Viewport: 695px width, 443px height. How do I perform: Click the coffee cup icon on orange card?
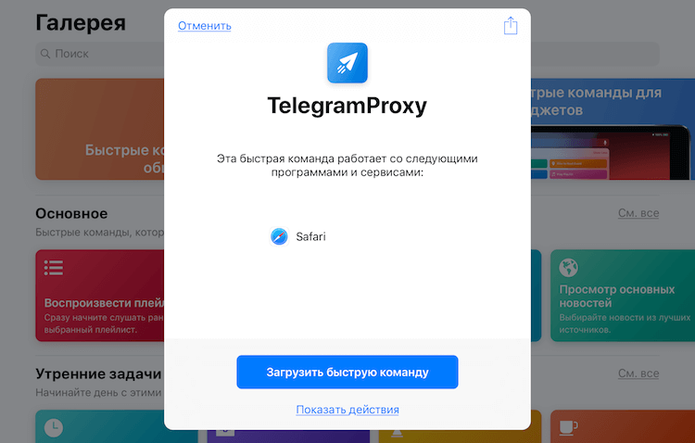click(568, 427)
